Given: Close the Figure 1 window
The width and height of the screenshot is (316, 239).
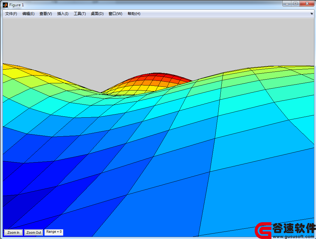Looking at the screenshot, I should click(x=307, y=4).
